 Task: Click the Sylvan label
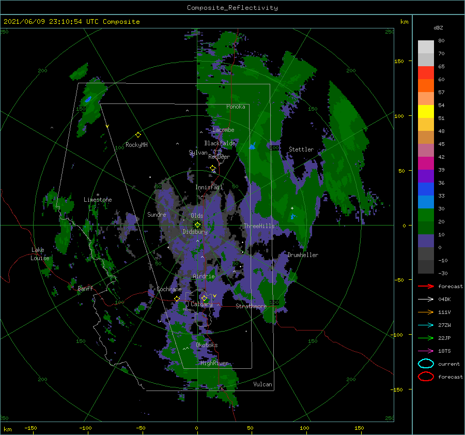(x=198, y=153)
